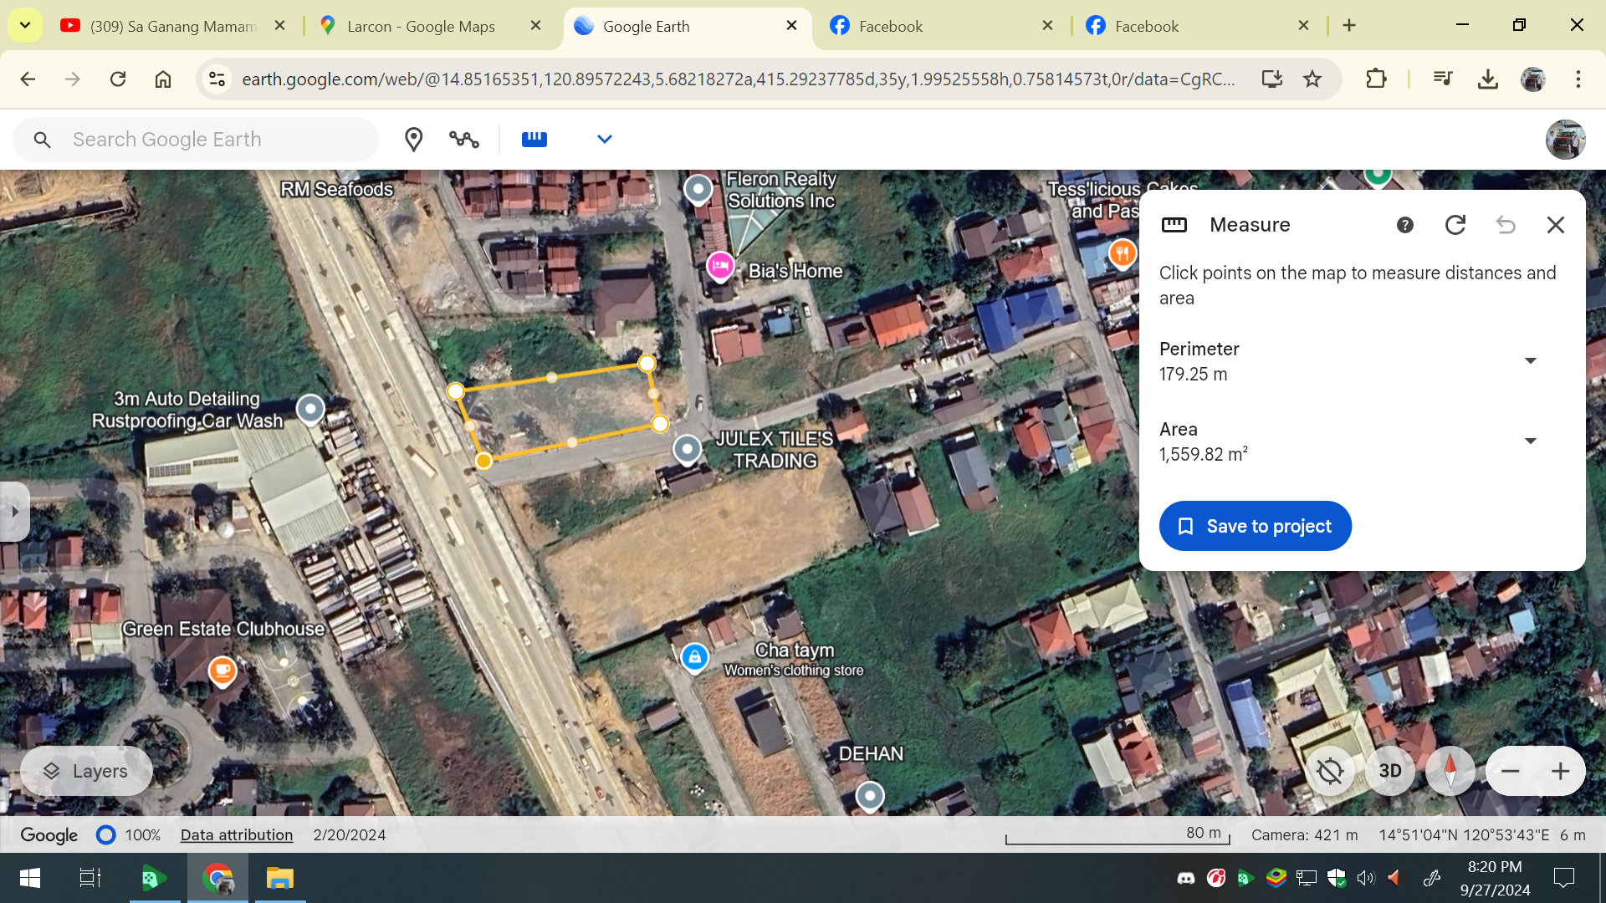
Task: Expand the left side panel arrow
Action: click(x=14, y=512)
